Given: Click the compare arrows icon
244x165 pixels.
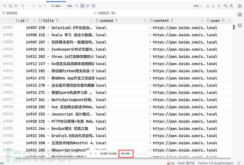Looking at the screenshot, I should pyautogui.click(x=219, y=6).
